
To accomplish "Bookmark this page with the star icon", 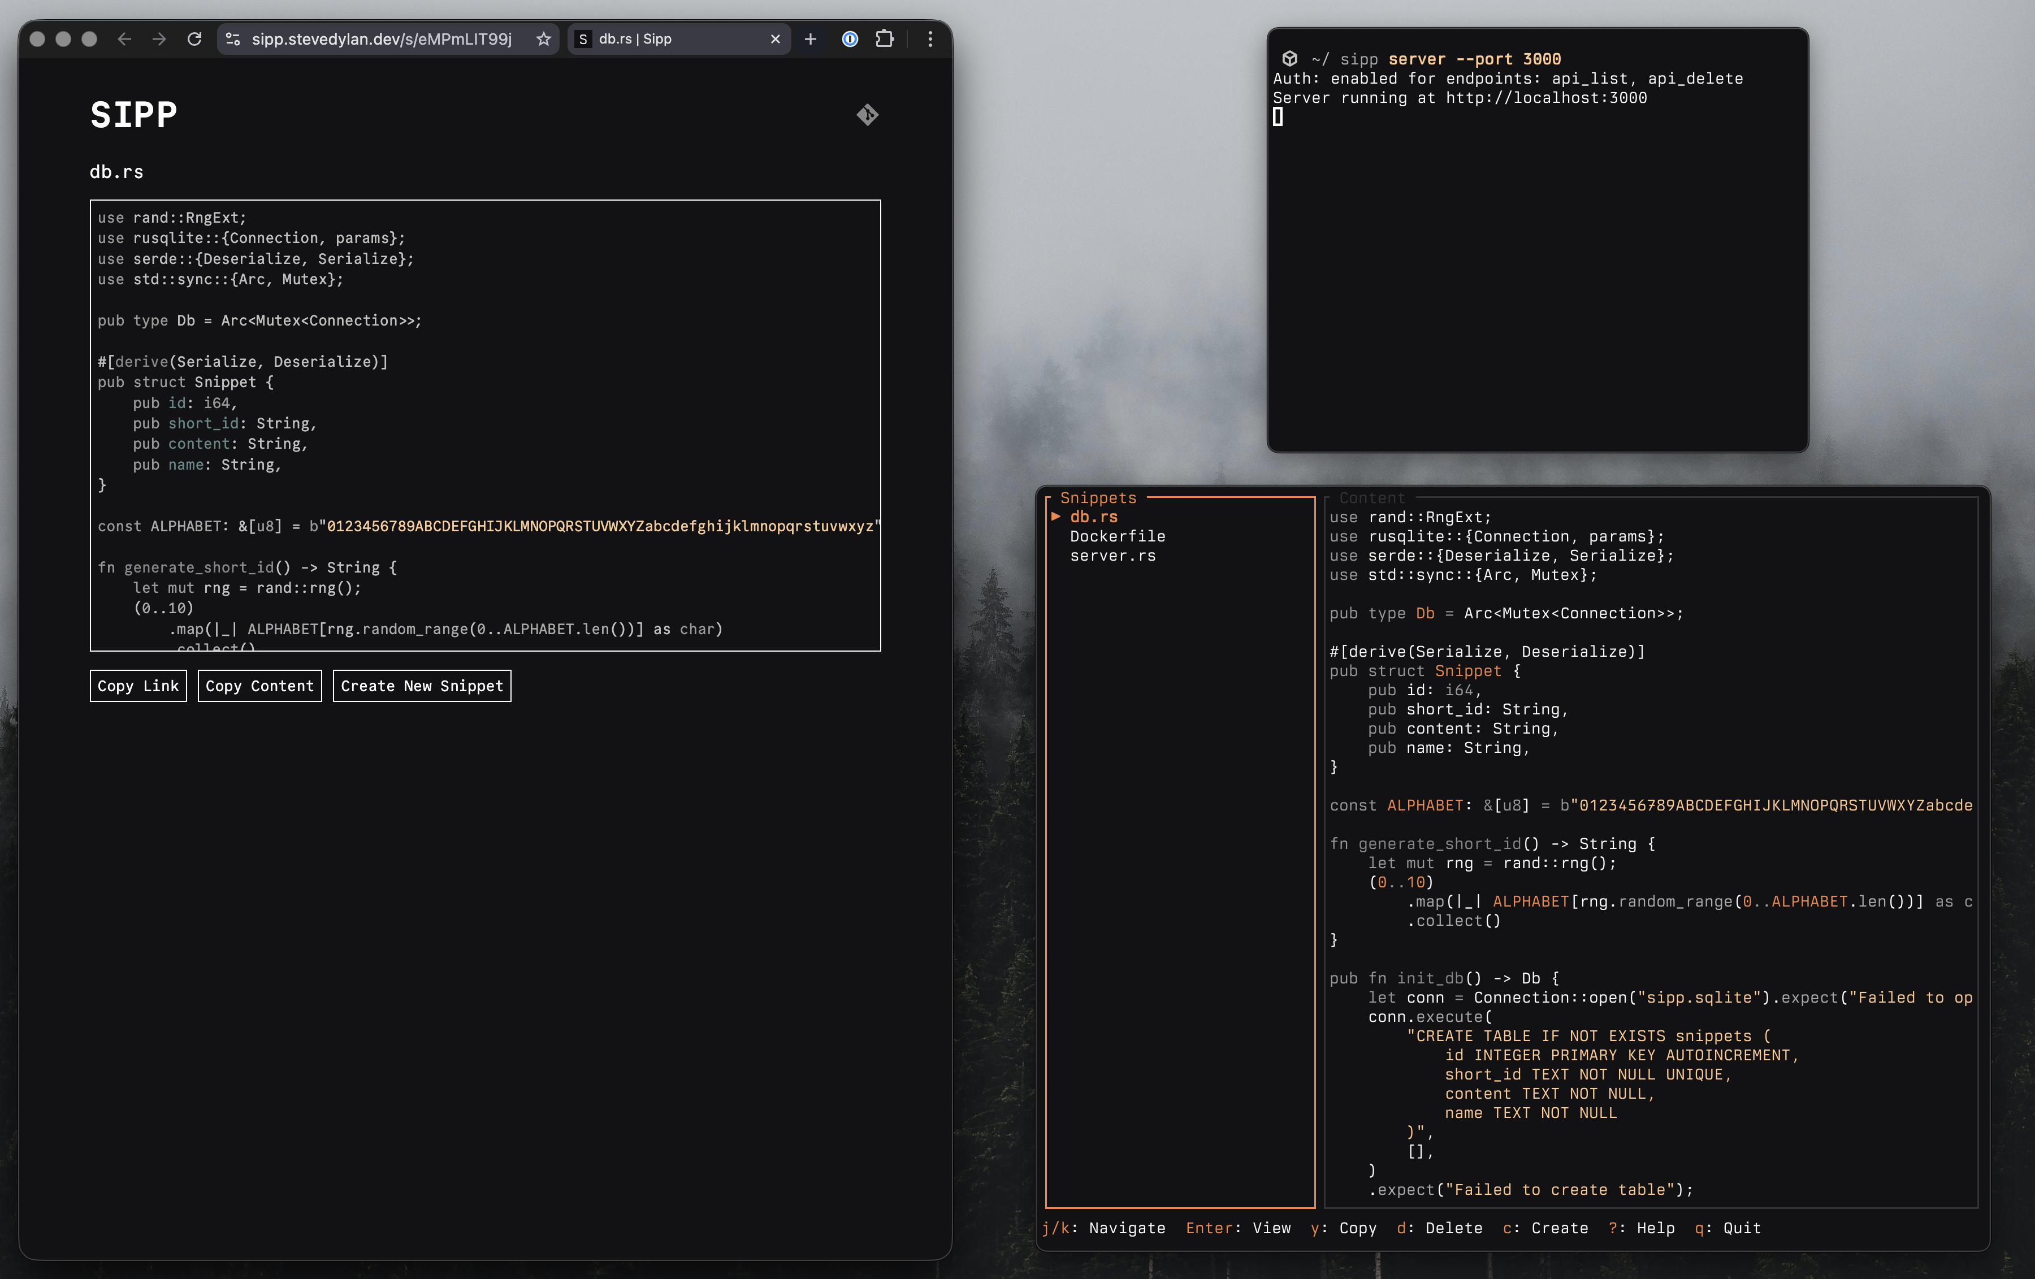I will click(x=543, y=39).
